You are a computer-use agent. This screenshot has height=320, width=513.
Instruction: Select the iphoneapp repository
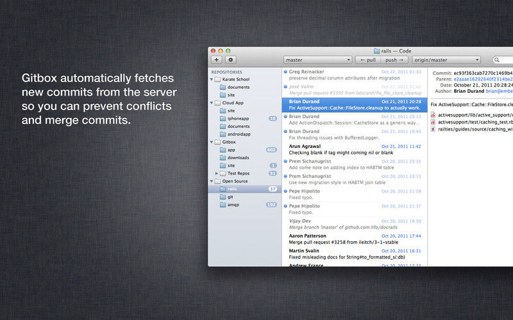click(x=245, y=118)
